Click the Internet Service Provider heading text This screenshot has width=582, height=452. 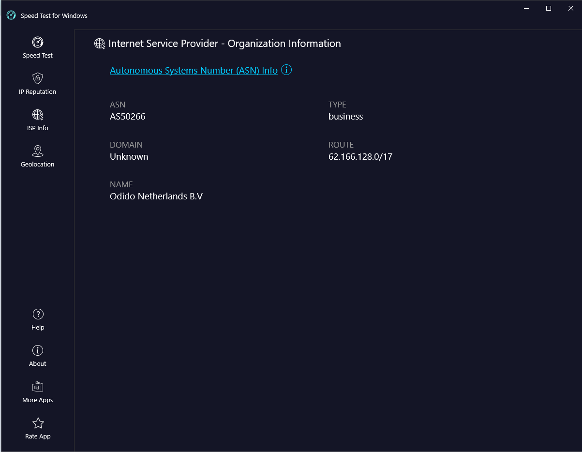(224, 44)
